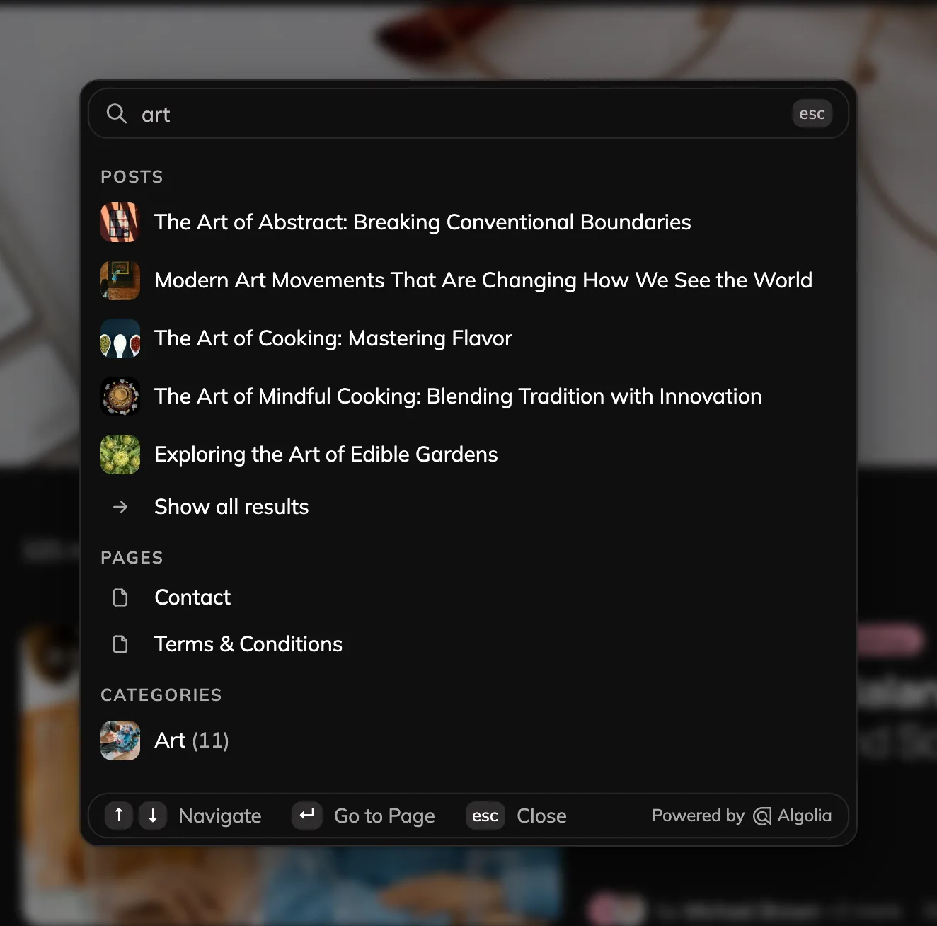Click the CATEGORIES section heading
This screenshot has height=926, width=937.
(161, 694)
